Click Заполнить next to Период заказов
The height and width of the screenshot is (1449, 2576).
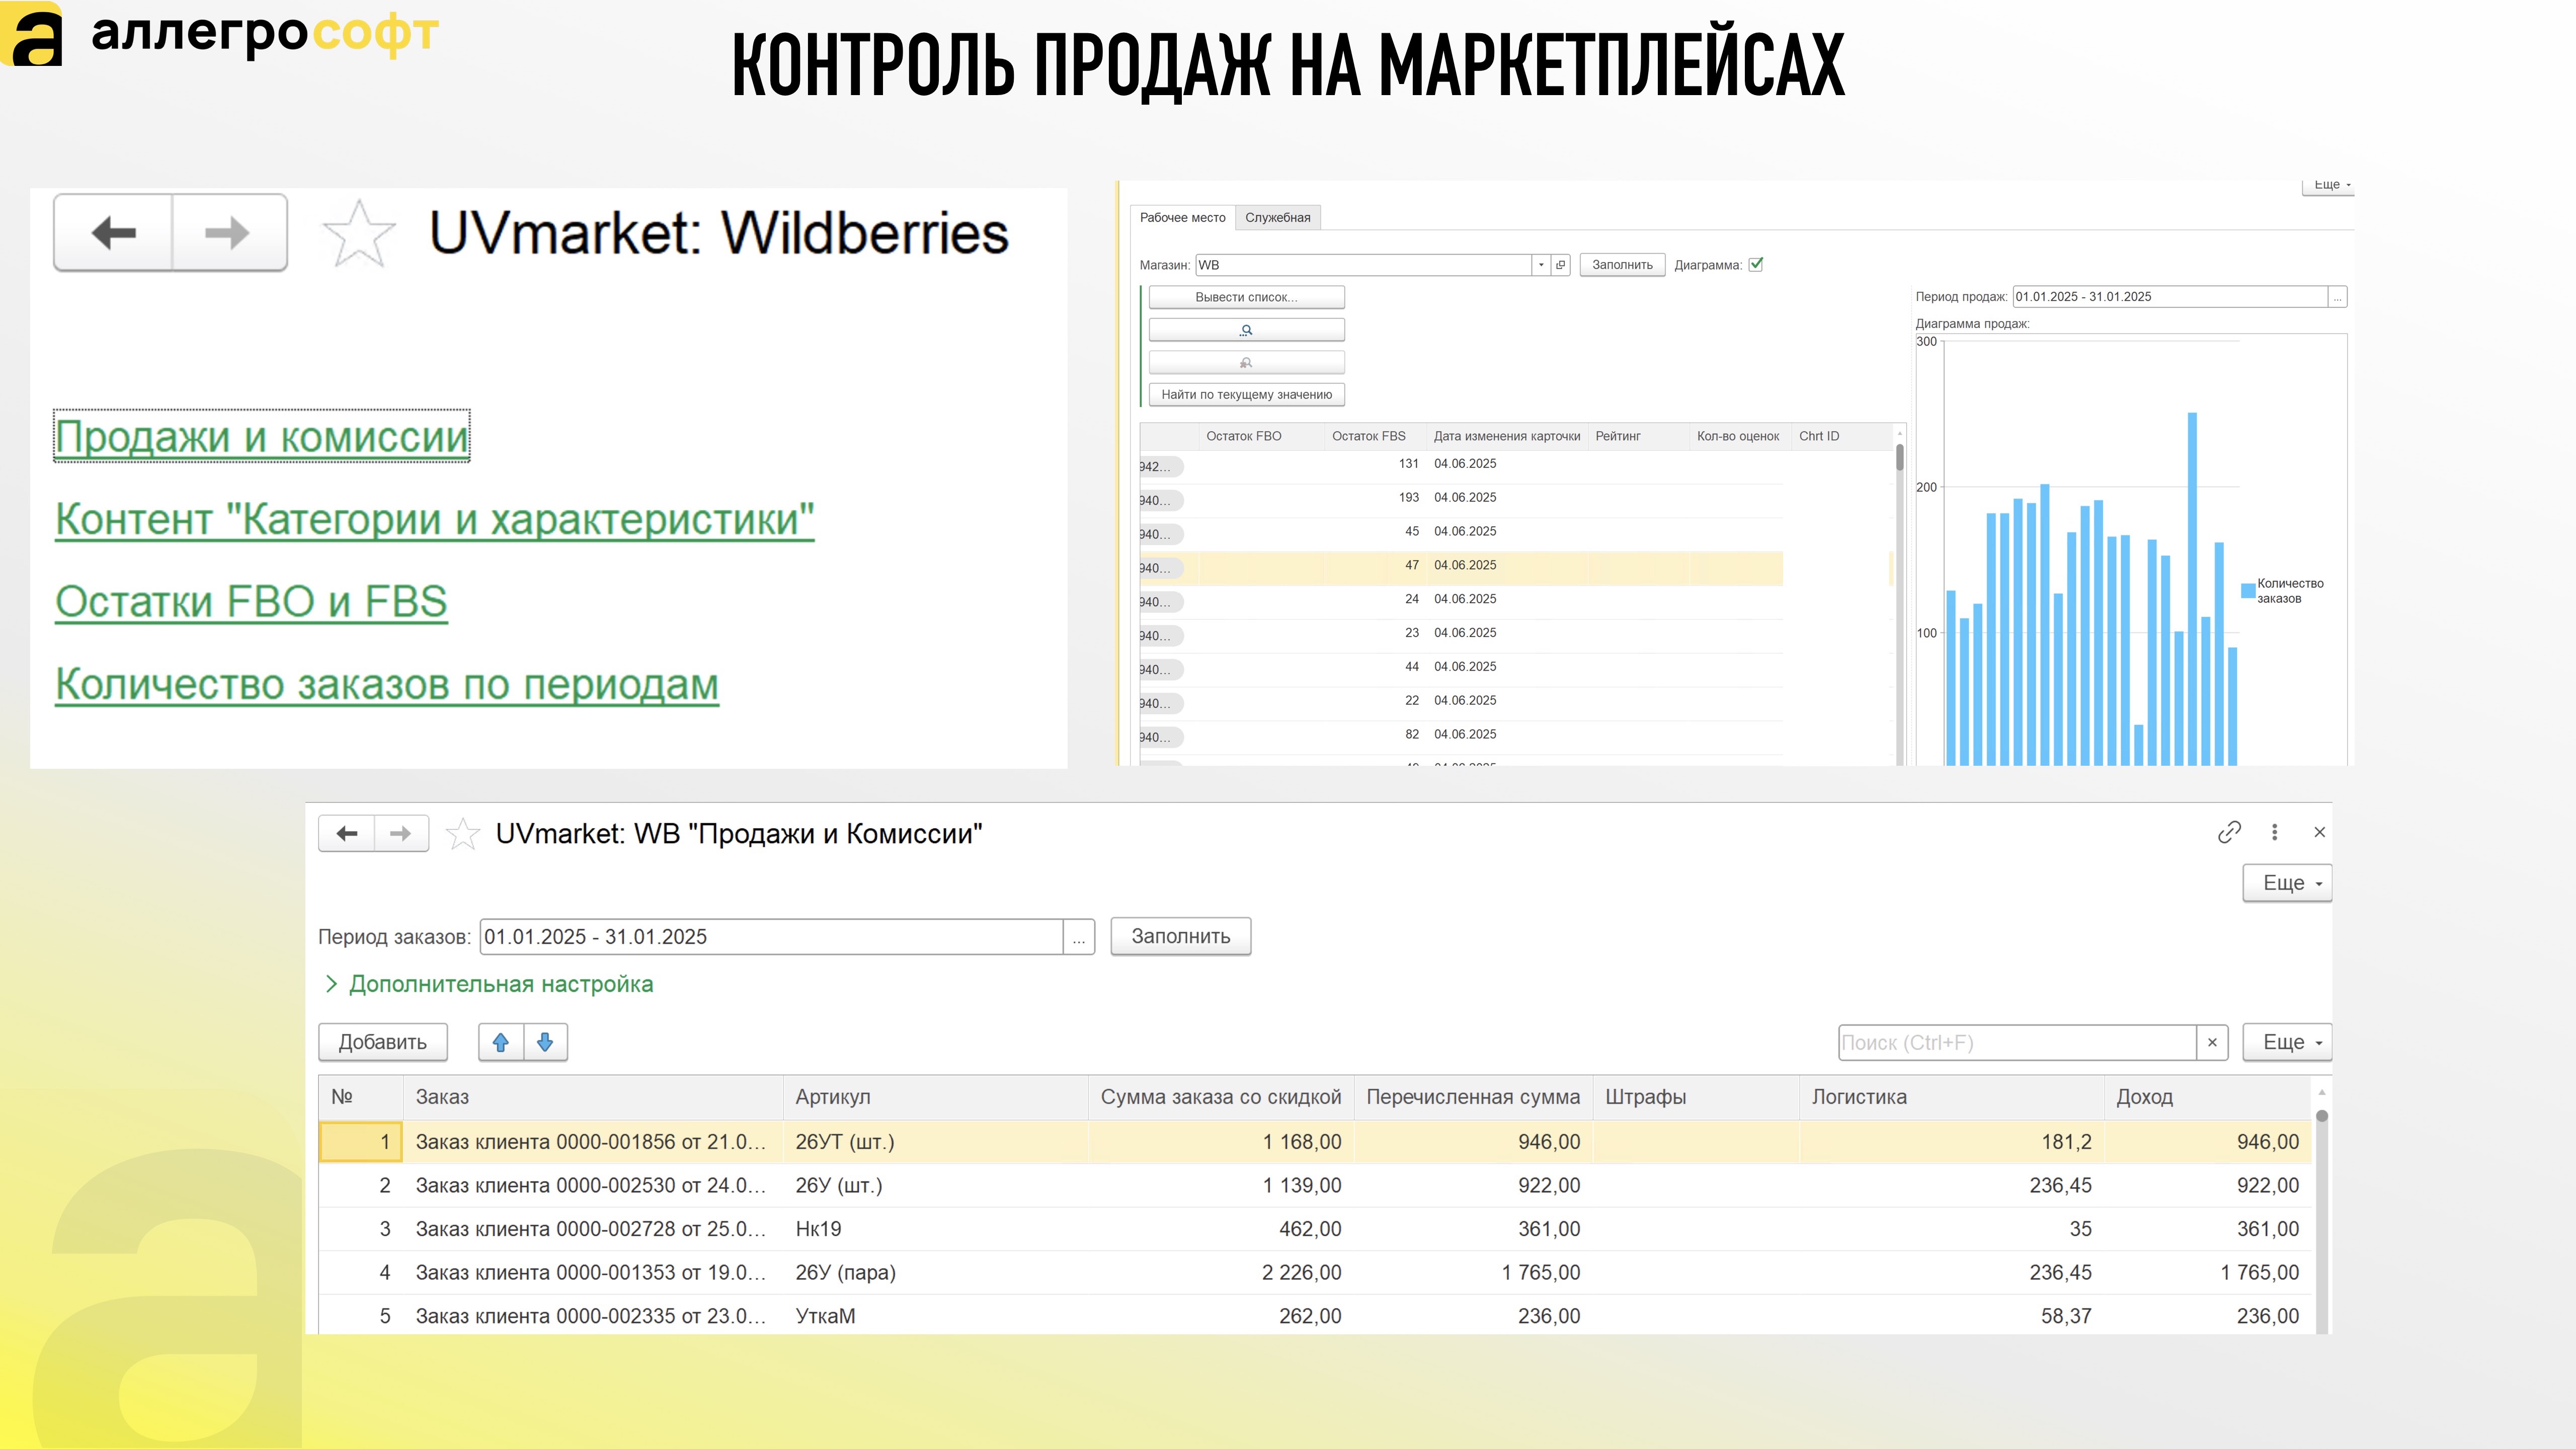point(1181,937)
